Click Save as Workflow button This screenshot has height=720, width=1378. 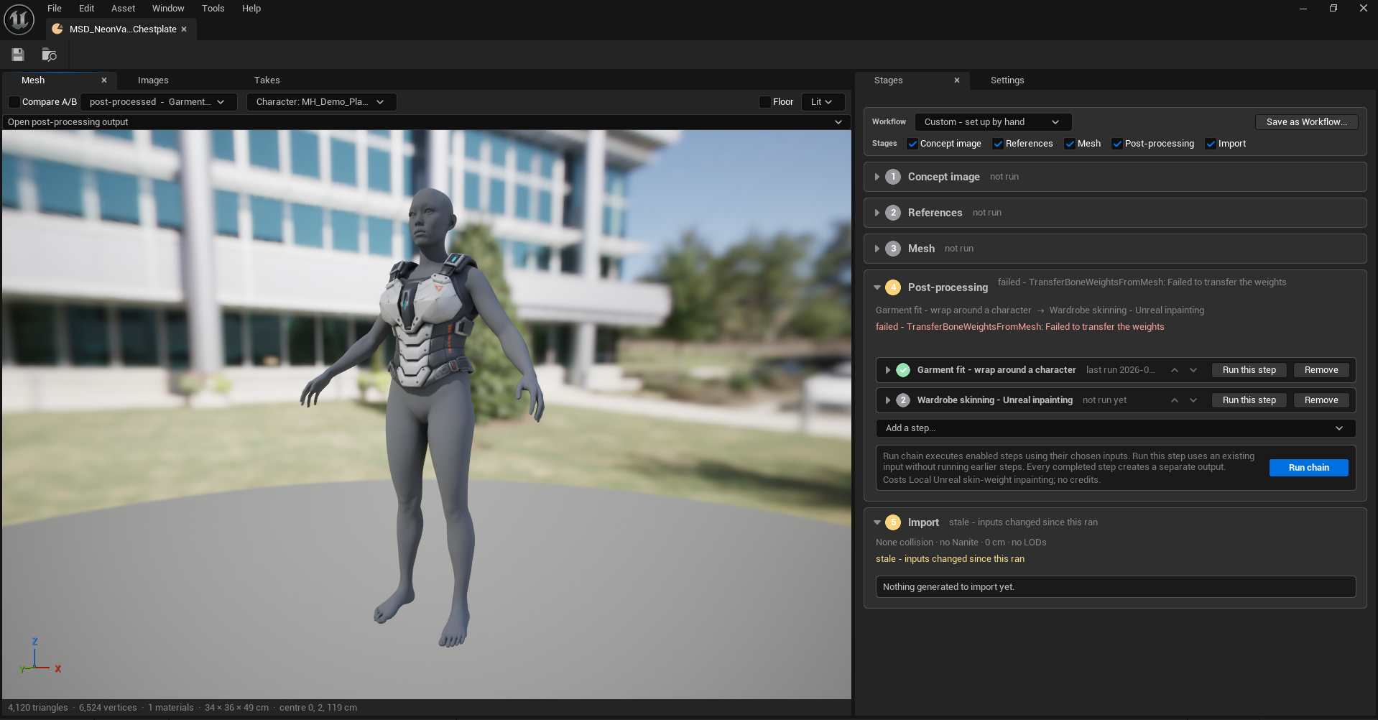pyautogui.click(x=1306, y=122)
